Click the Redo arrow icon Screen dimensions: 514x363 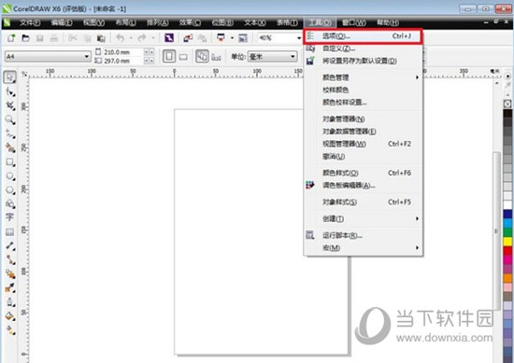(x=142, y=38)
